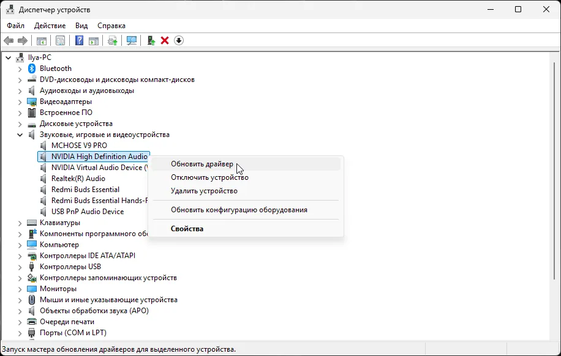Viewport: 561px width, 356px height.
Task: Click the gear with green arrow toolbar icon
Action: coord(113,40)
